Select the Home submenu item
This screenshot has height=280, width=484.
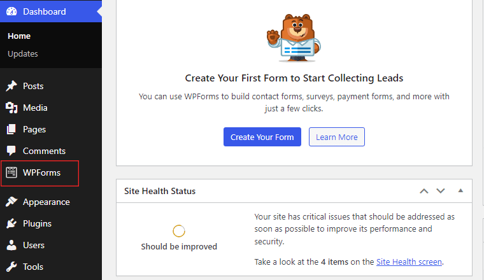tap(19, 36)
